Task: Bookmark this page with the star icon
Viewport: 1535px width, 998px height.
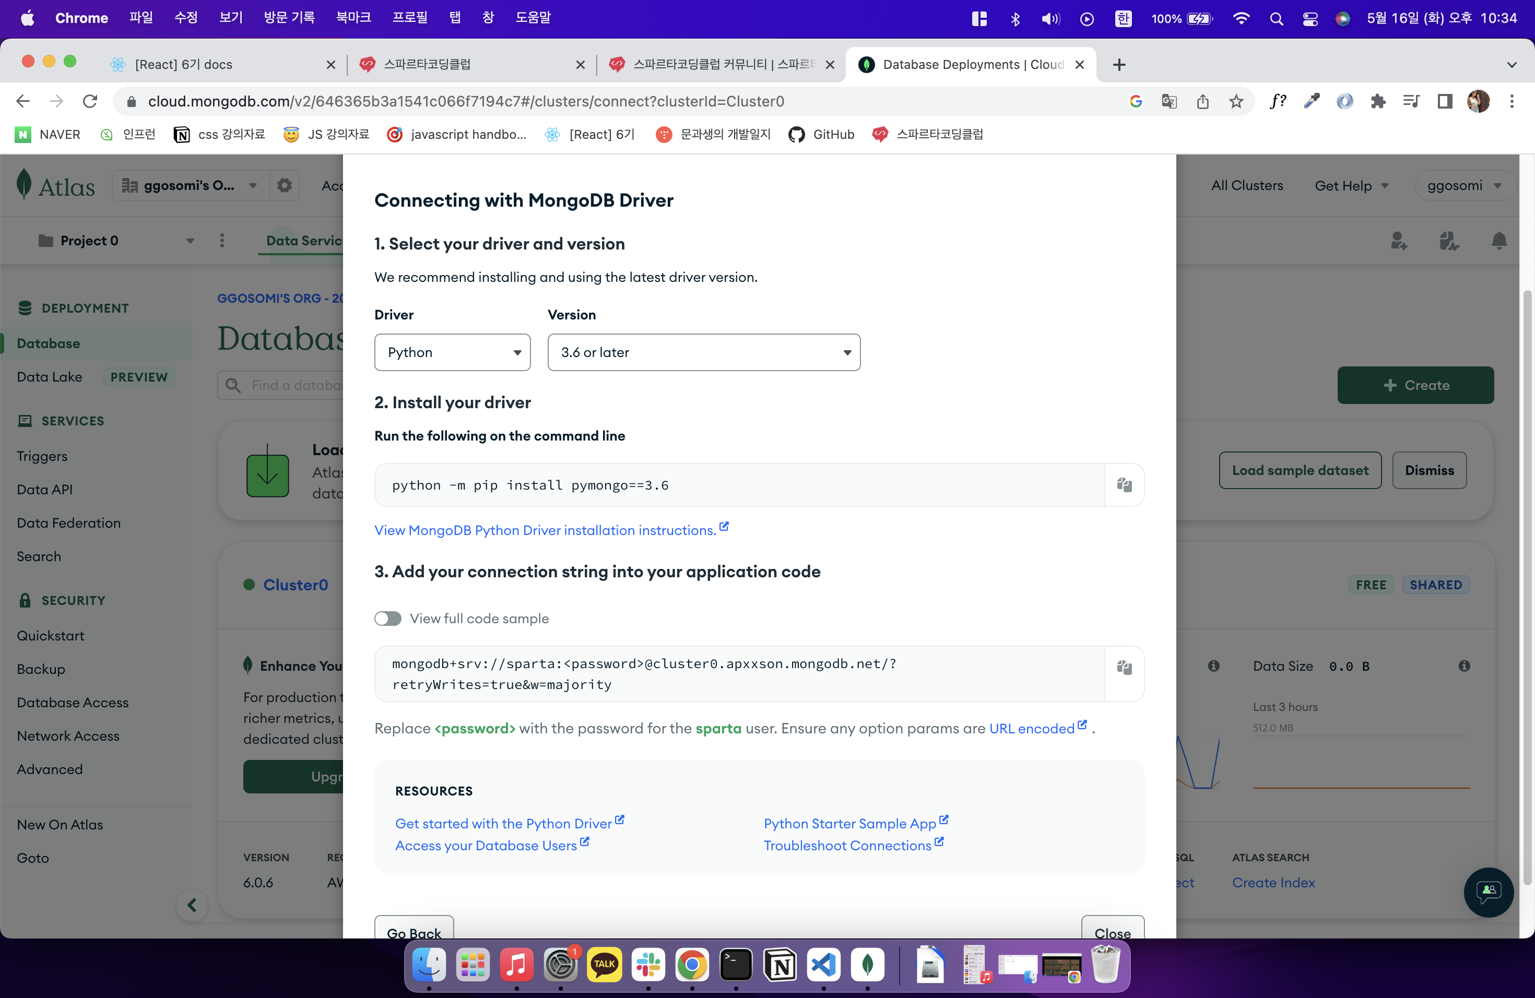Action: tap(1236, 101)
